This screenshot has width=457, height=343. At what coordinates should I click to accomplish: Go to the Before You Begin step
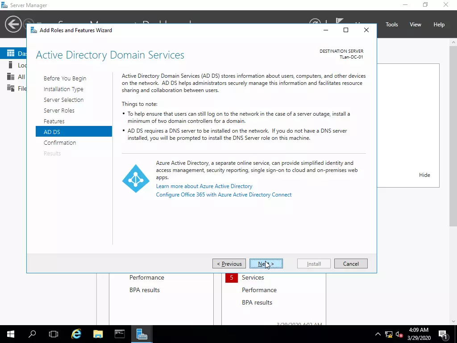click(x=65, y=79)
